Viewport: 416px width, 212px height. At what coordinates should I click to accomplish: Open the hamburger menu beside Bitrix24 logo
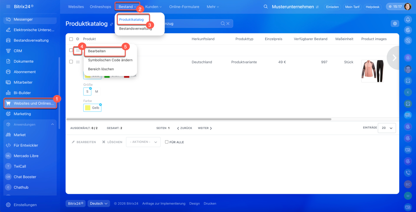8,6
